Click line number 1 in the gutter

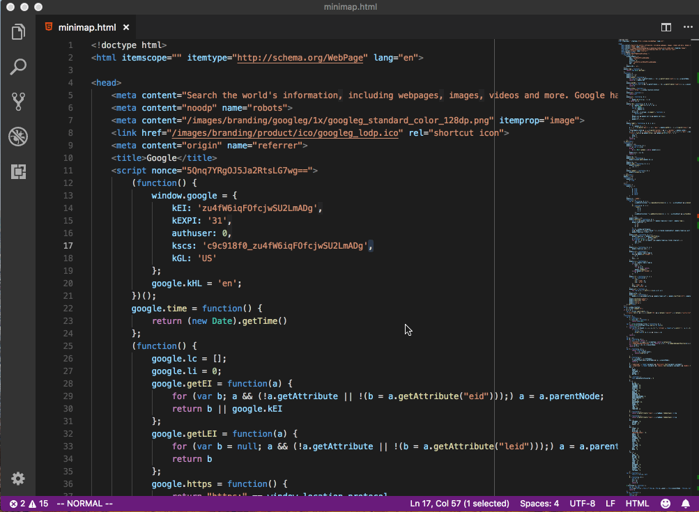coord(70,45)
